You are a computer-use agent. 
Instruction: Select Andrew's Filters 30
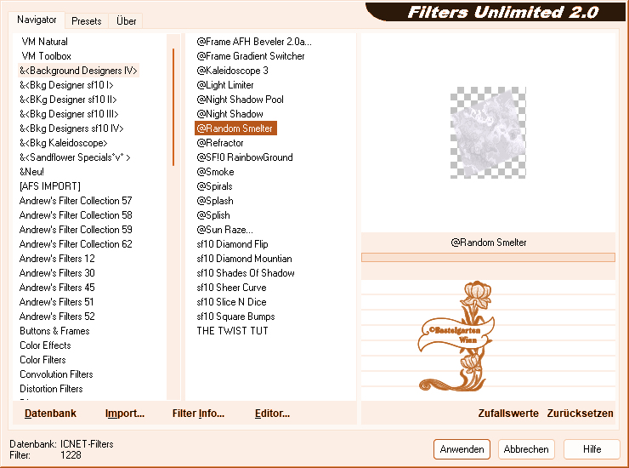tap(57, 273)
